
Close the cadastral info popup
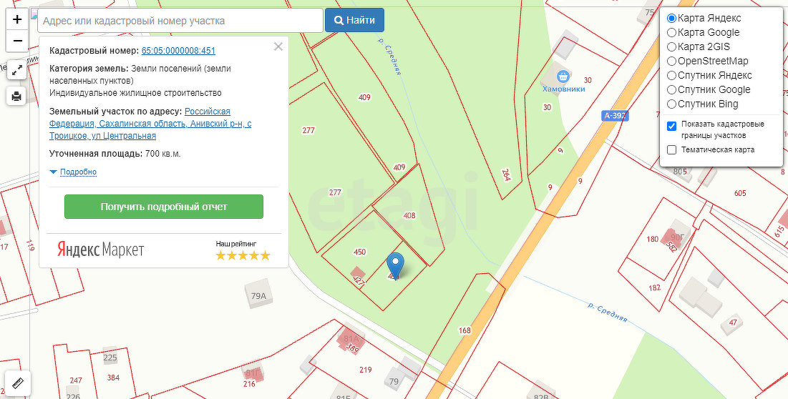click(x=278, y=47)
